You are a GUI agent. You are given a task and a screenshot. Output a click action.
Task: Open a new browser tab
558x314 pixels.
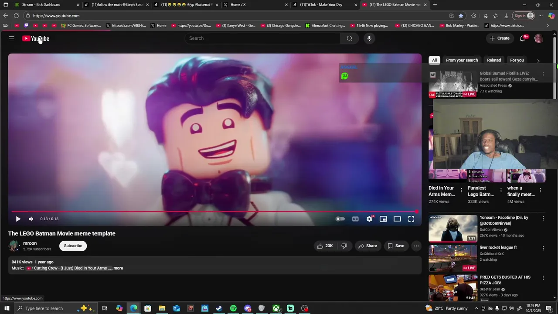[x=435, y=5]
